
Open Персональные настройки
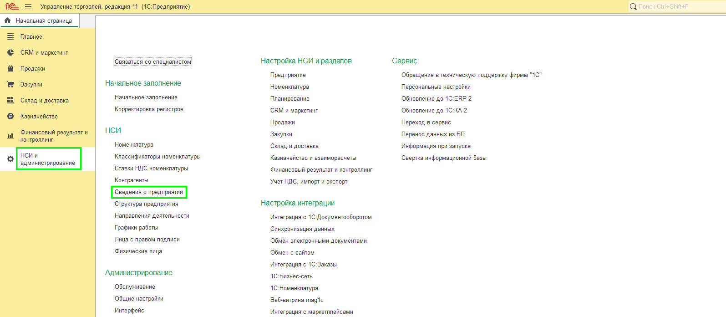tap(436, 87)
